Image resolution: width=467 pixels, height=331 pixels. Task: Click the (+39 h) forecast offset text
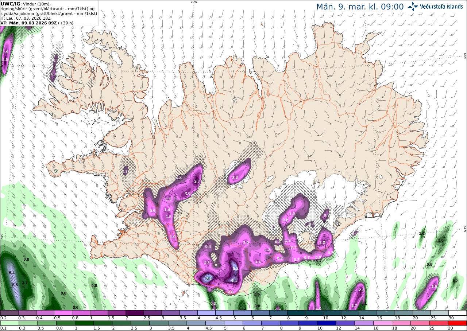65,23
